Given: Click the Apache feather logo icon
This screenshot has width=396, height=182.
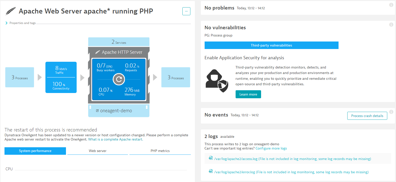Looking at the screenshot, I should (x=11, y=11).
